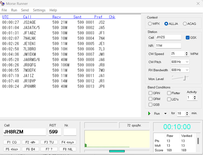Viewport: 203px width, 155px height.
Task: Open the Send menu
Action: tap(25, 10)
